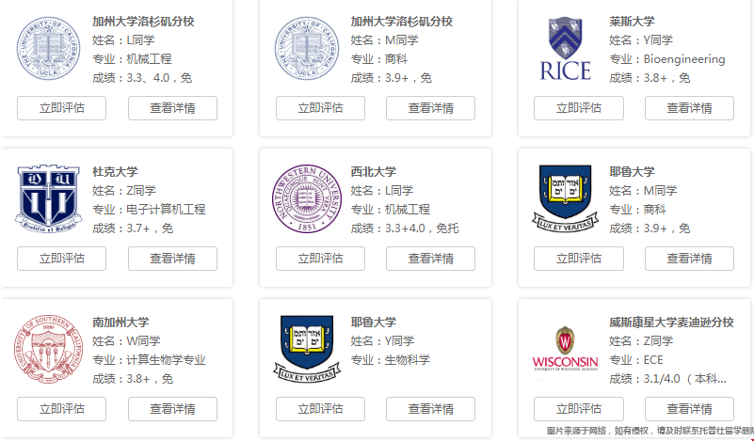Click the text 专业：计算生物学专业
This screenshot has width=754, height=441.
(x=149, y=360)
